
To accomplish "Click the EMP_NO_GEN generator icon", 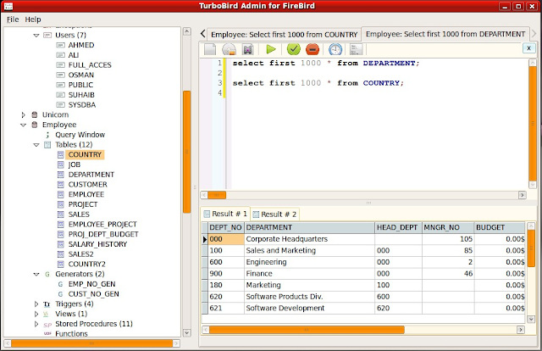I will 60,284.
